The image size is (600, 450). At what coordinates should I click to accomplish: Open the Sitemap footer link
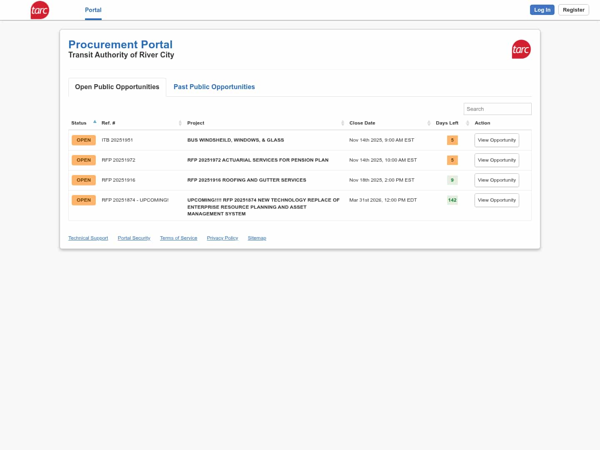pyautogui.click(x=257, y=238)
